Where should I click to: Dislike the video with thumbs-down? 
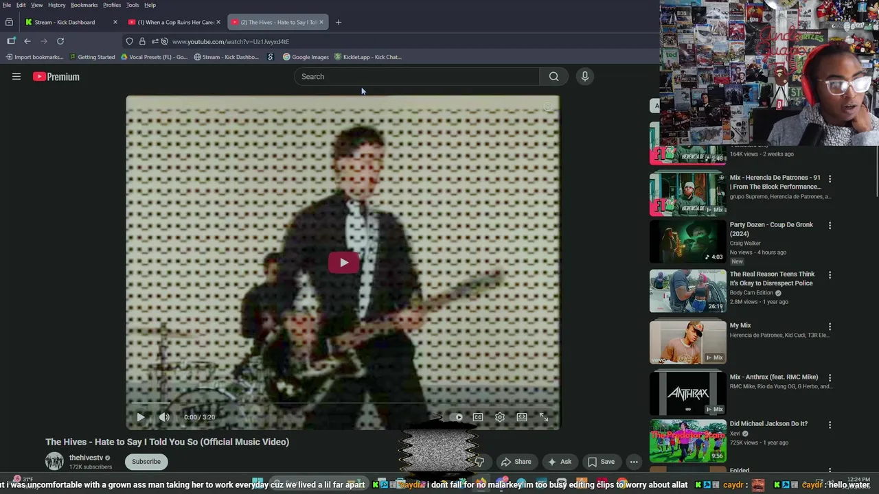pyautogui.click(x=479, y=462)
